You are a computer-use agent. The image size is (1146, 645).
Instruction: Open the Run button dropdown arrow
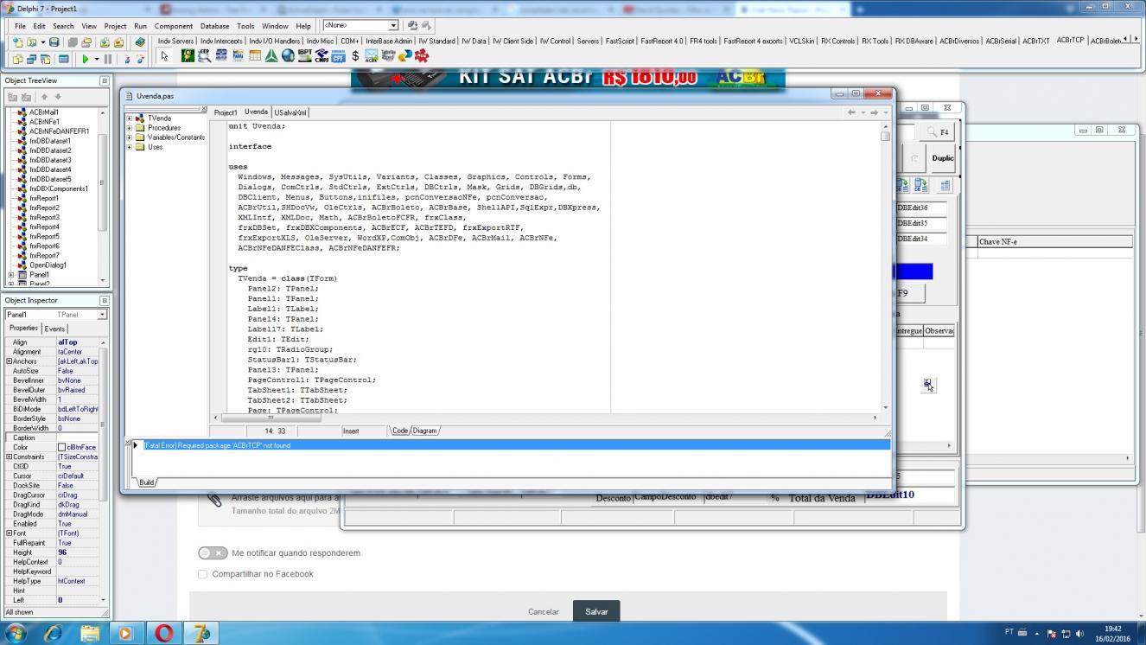pos(96,59)
